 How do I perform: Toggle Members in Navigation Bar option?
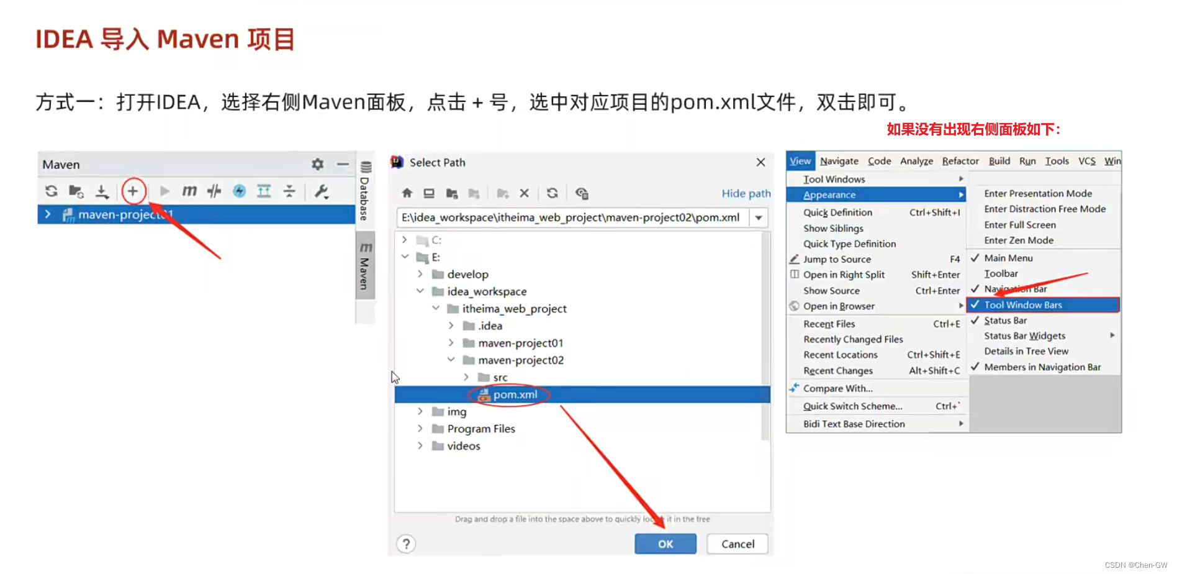[x=1044, y=367]
